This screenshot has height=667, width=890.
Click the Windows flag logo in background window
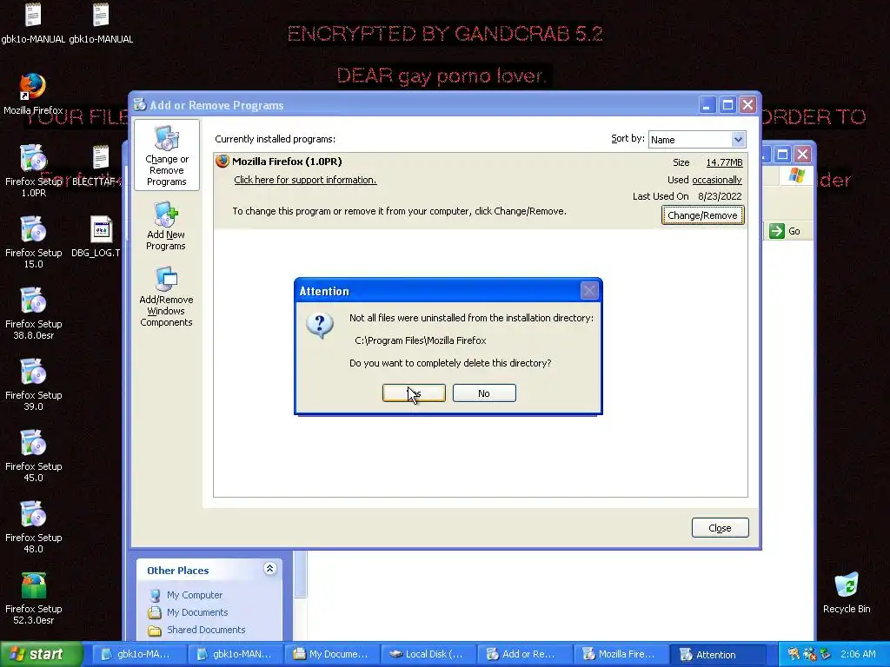(x=797, y=175)
